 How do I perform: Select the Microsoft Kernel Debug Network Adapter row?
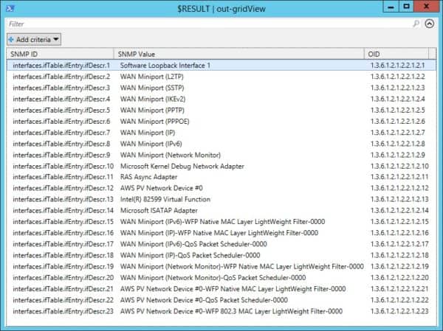coord(181,167)
